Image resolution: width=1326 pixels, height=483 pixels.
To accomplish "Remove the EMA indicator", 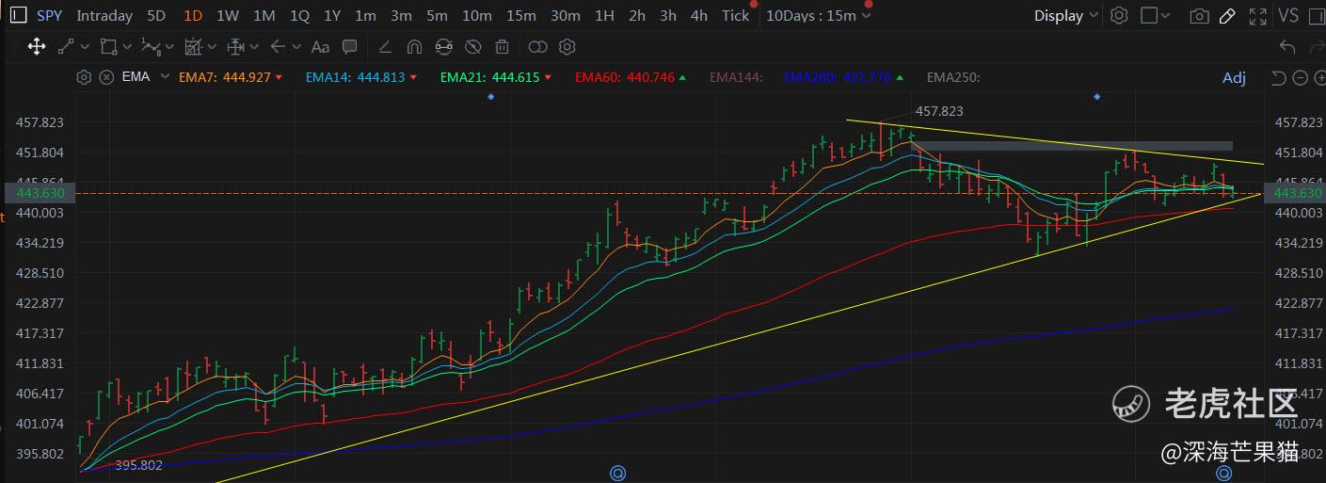I will [106, 77].
